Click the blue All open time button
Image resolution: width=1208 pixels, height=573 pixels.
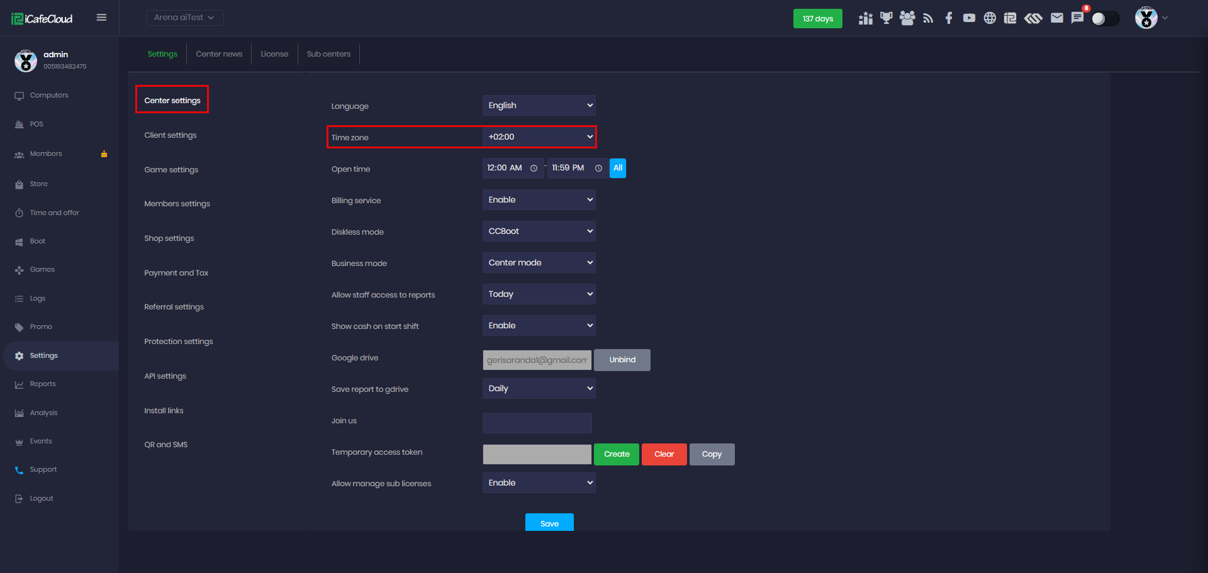tap(618, 168)
